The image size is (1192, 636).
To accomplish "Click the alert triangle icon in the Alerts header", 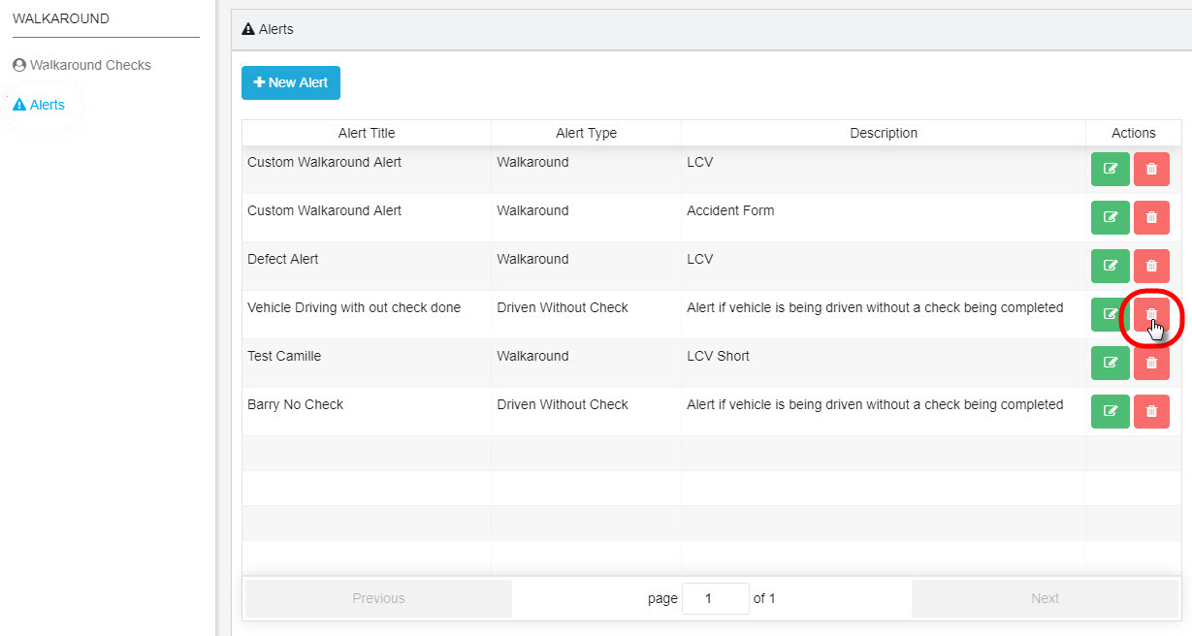I will pos(248,28).
